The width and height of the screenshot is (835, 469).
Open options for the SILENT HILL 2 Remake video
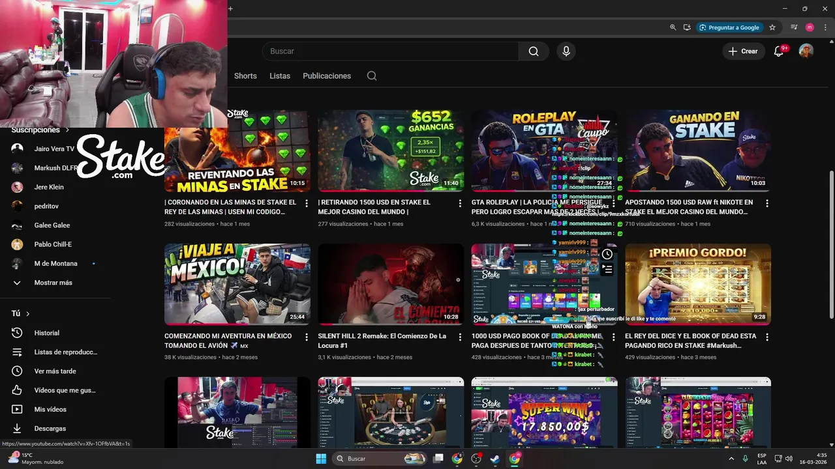(460, 337)
